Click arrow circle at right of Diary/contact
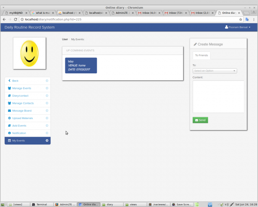The image size is (258, 207). click(47, 96)
